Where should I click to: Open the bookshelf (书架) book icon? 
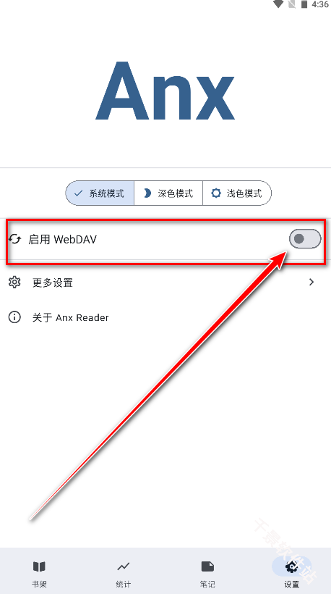point(39,566)
